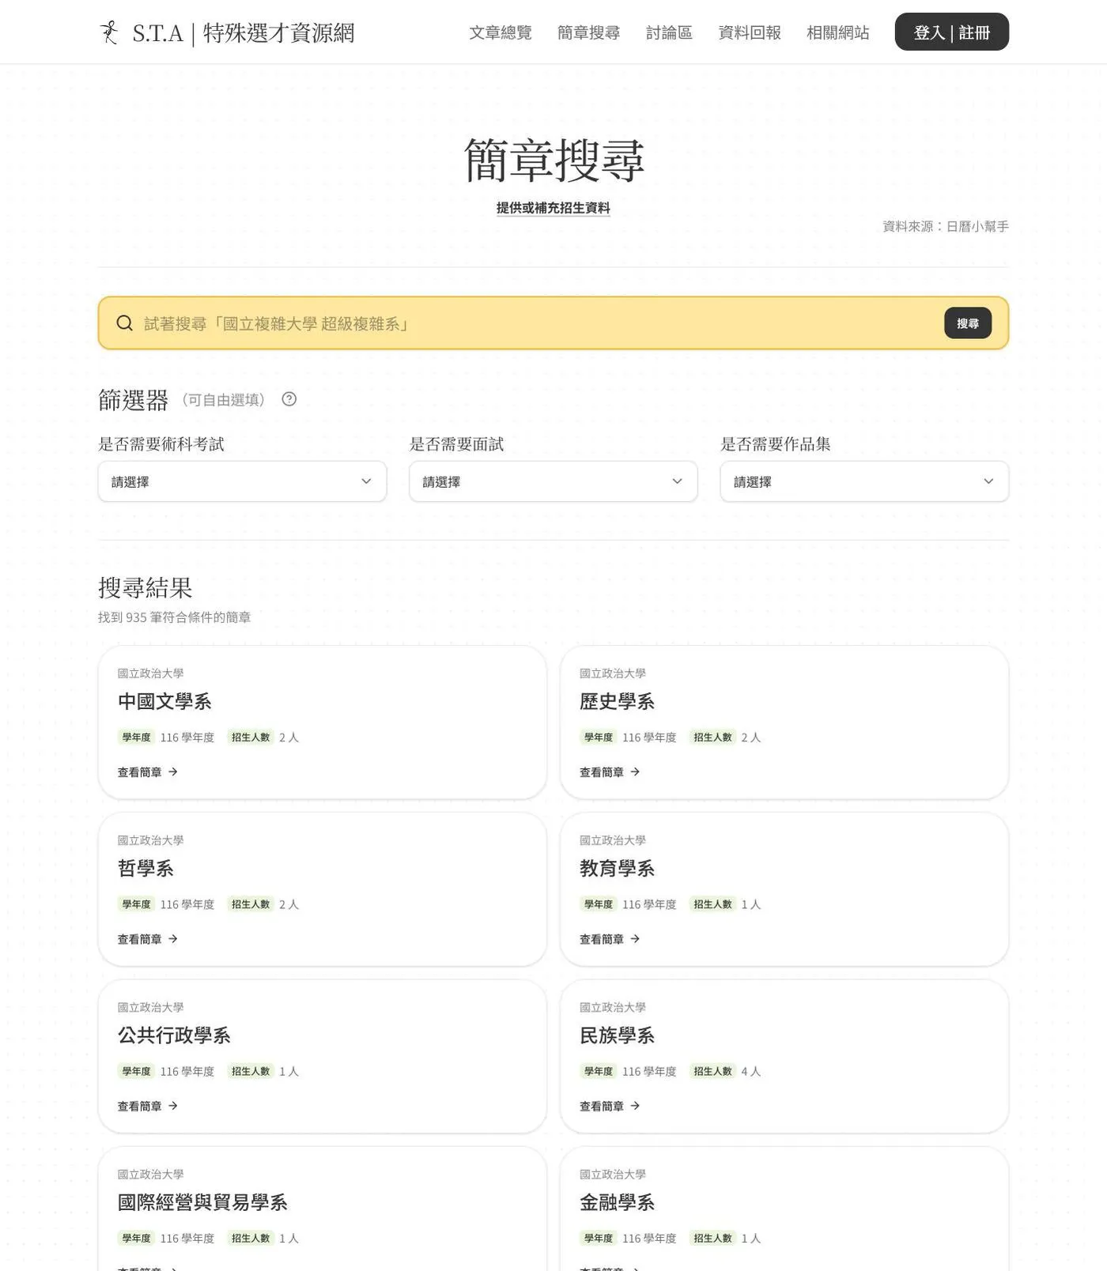
Task: Open 文章總覽 in the top navigation
Action: tap(501, 32)
